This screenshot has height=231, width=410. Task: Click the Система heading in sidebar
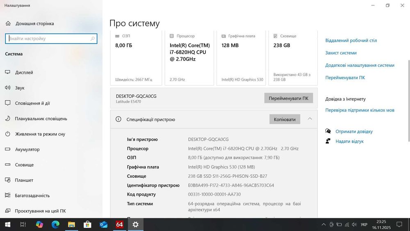pos(14,54)
